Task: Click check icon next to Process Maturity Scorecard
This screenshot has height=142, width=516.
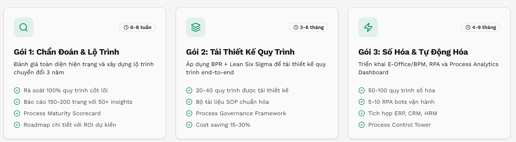Action: click(17, 113)
